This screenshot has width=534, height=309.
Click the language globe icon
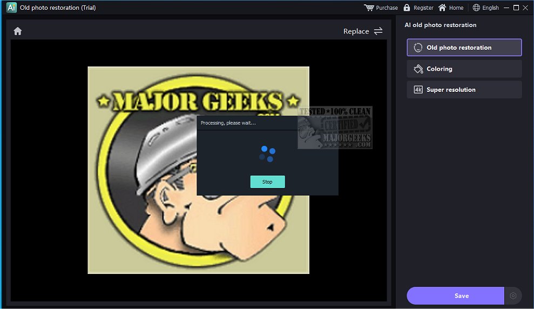click(x=476, y=8)
